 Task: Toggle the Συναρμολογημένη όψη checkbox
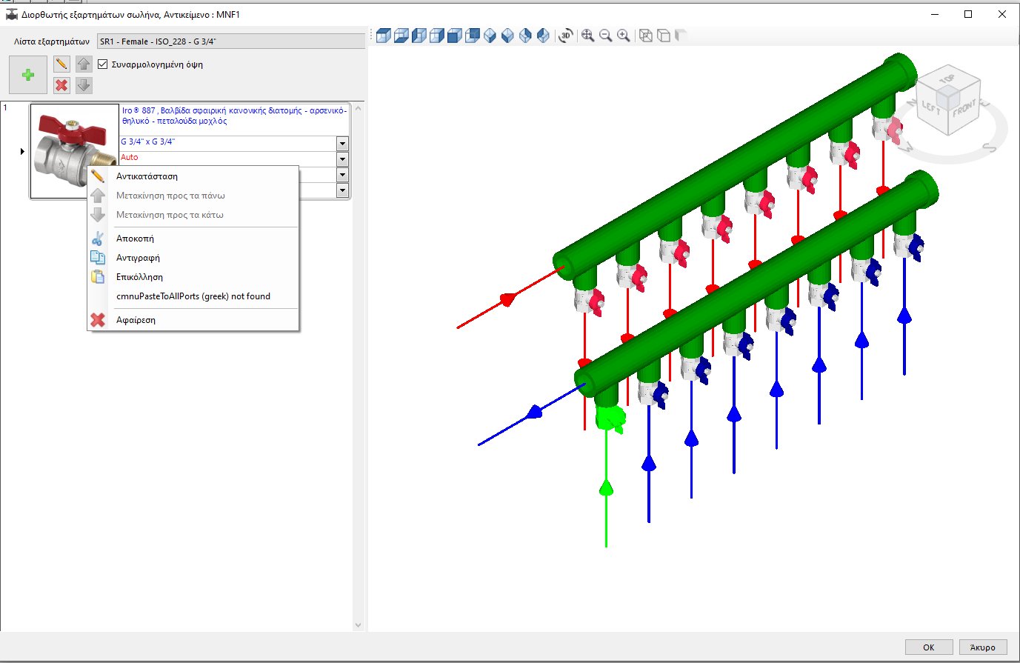103,64
